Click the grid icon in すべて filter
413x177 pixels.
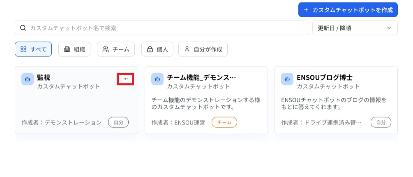(x=23, y=49)
